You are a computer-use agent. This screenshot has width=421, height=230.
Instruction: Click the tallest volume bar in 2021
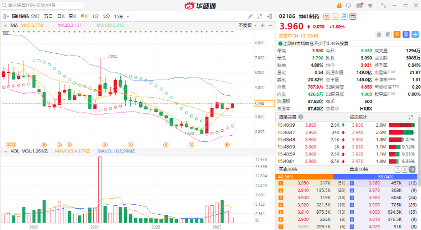[x=100, y=190]
